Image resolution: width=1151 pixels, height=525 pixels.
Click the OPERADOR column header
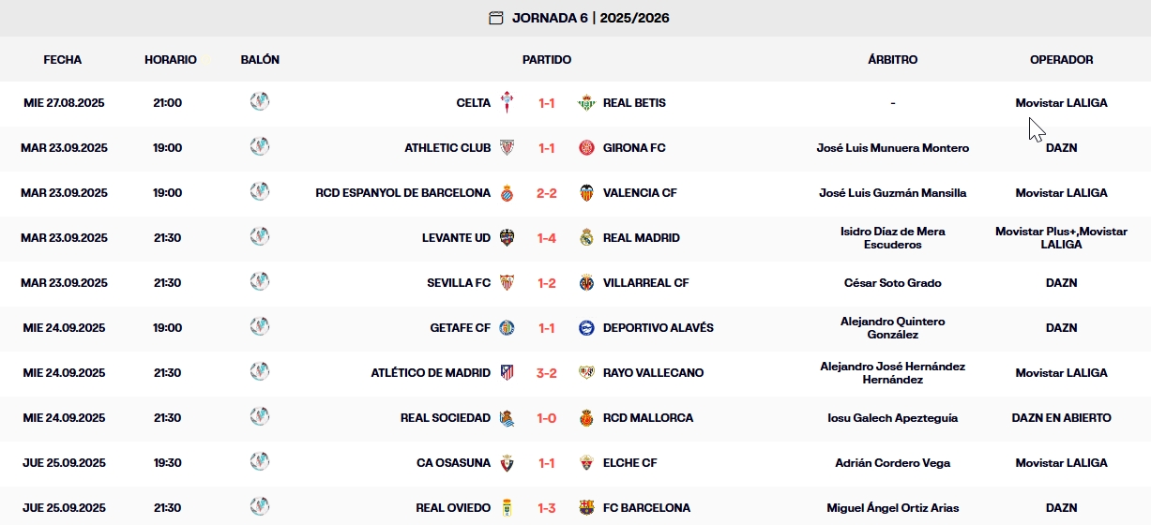pyautogui.click(x=1061, y=59)
